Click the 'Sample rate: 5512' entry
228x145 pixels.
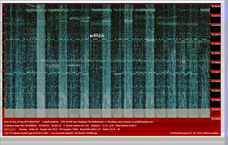click(x=49, y=129)
